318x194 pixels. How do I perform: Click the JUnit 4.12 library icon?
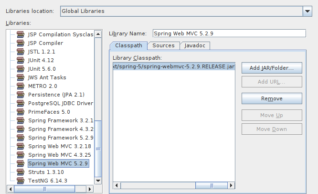pyautogui.click(x=21, y=60)
